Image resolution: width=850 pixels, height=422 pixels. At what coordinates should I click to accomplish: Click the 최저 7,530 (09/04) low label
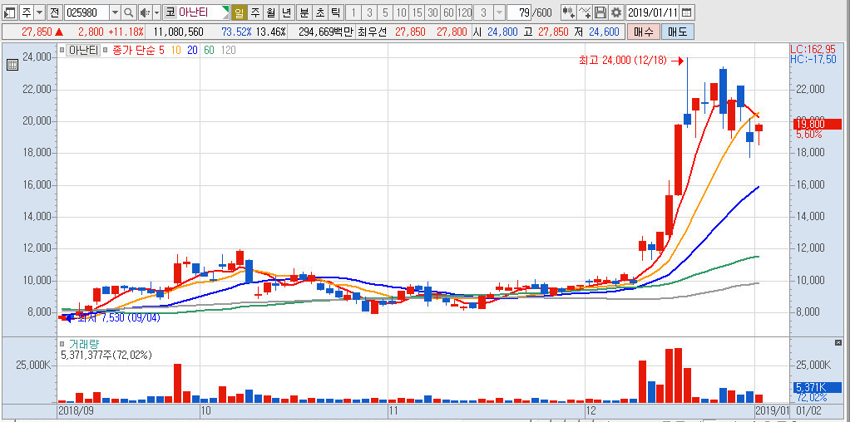point(119,318)
